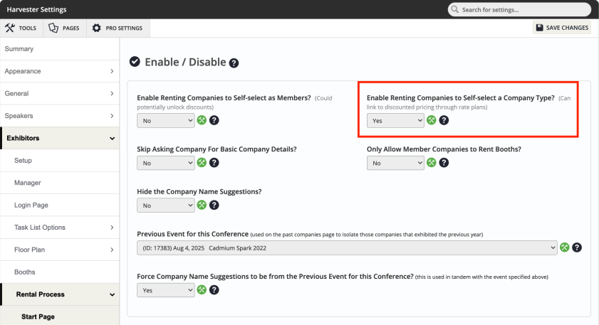Open help for Skip Asking Basic Company Details

[214, 162]
